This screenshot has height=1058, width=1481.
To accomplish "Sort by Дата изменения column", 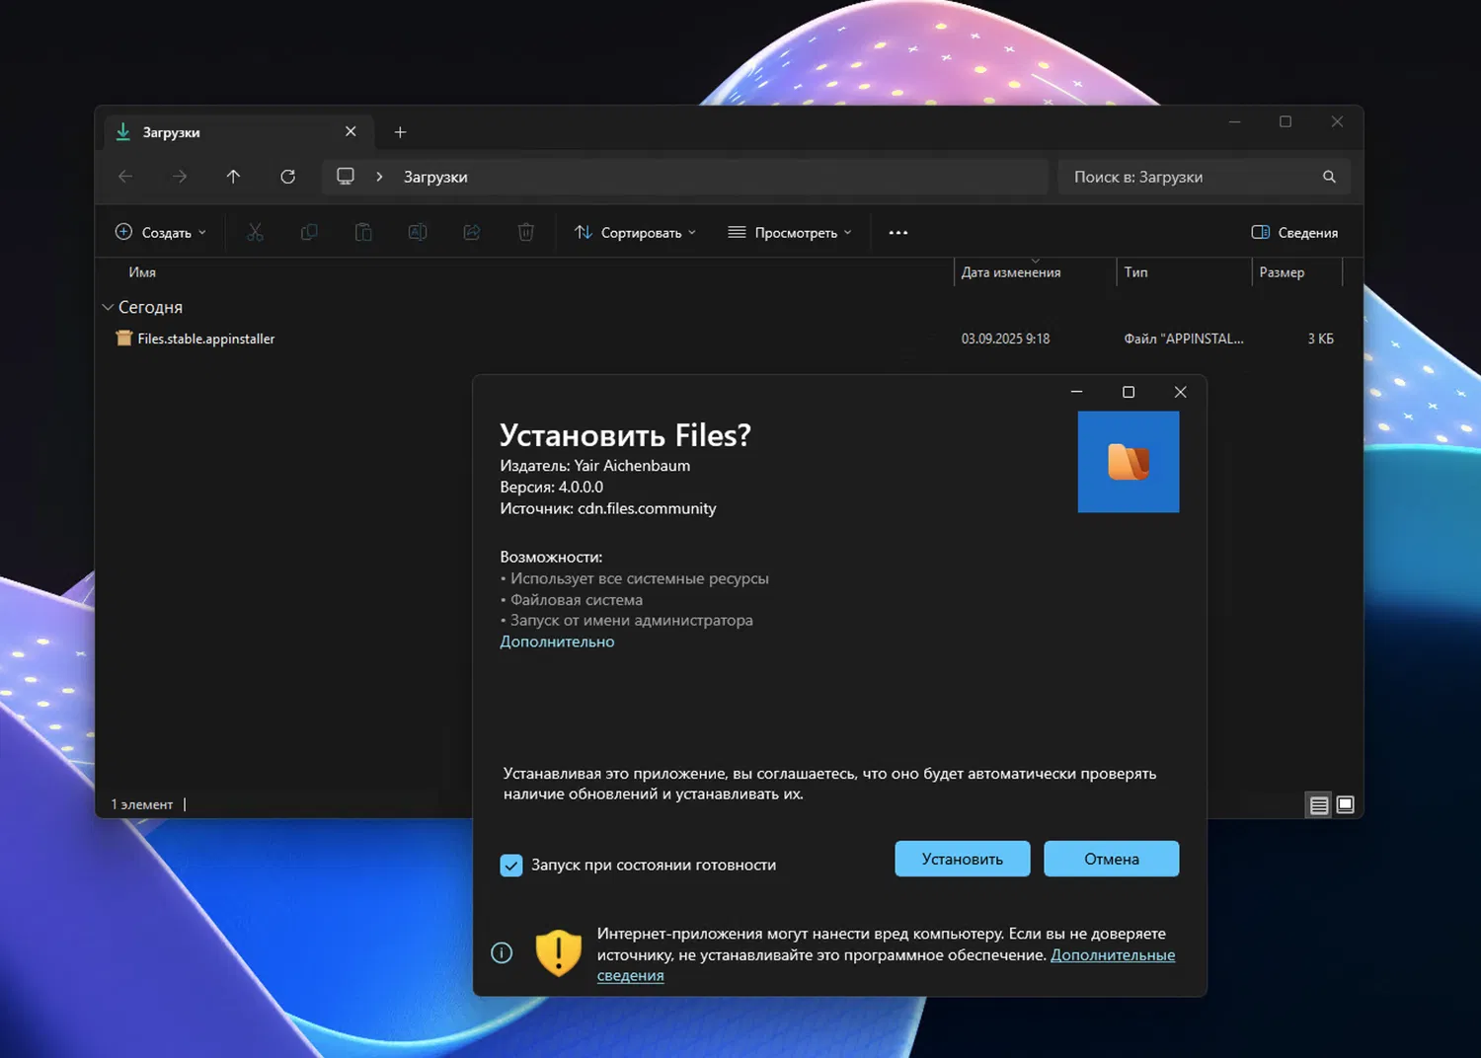I will pyautogui.click(x=1011, y=272).
